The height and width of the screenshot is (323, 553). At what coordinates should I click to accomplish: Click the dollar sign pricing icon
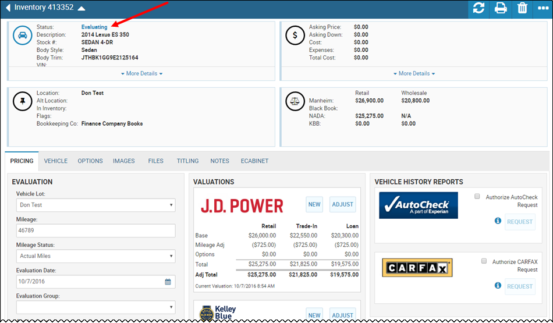pyautogui.click(x=295, y=36)
